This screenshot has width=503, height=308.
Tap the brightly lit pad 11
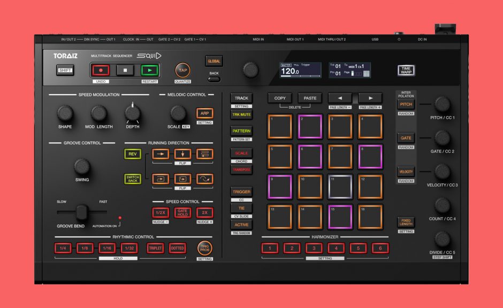(x=340, y=186)
